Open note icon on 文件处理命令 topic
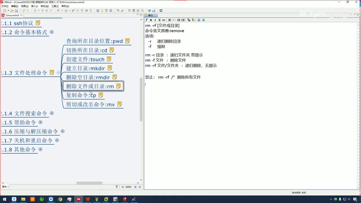The image size is (361, 203). coord(52,72)
